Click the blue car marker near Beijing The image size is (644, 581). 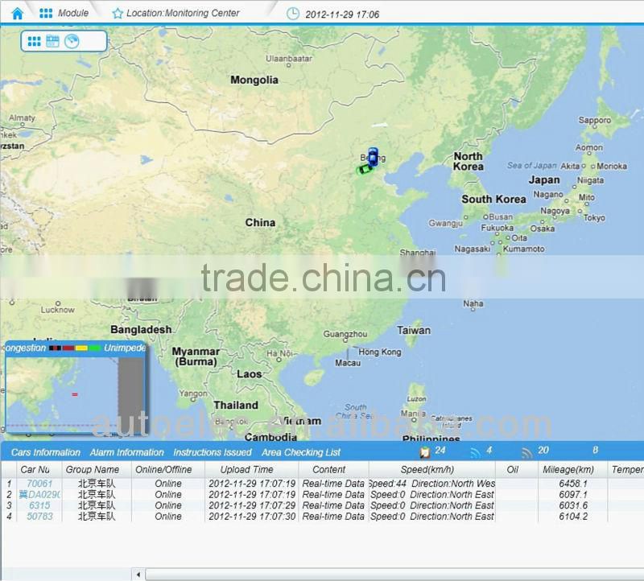point(373,156)
